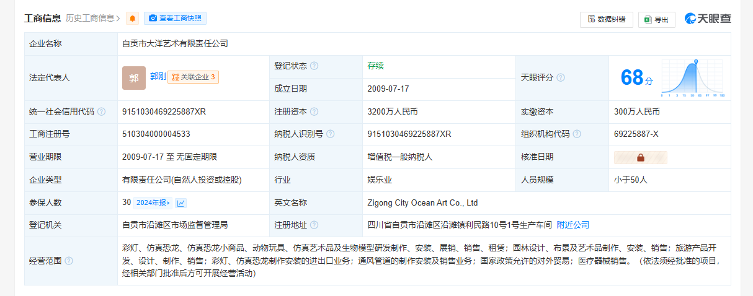Image resolution: width=753 pixels, height=296 pixels.
Task: Click establishment date 2009-07-17
Action: tap(388, 89)
